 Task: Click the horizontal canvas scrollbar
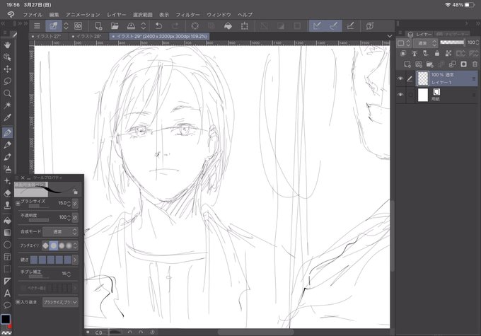[x=256, y=332]
